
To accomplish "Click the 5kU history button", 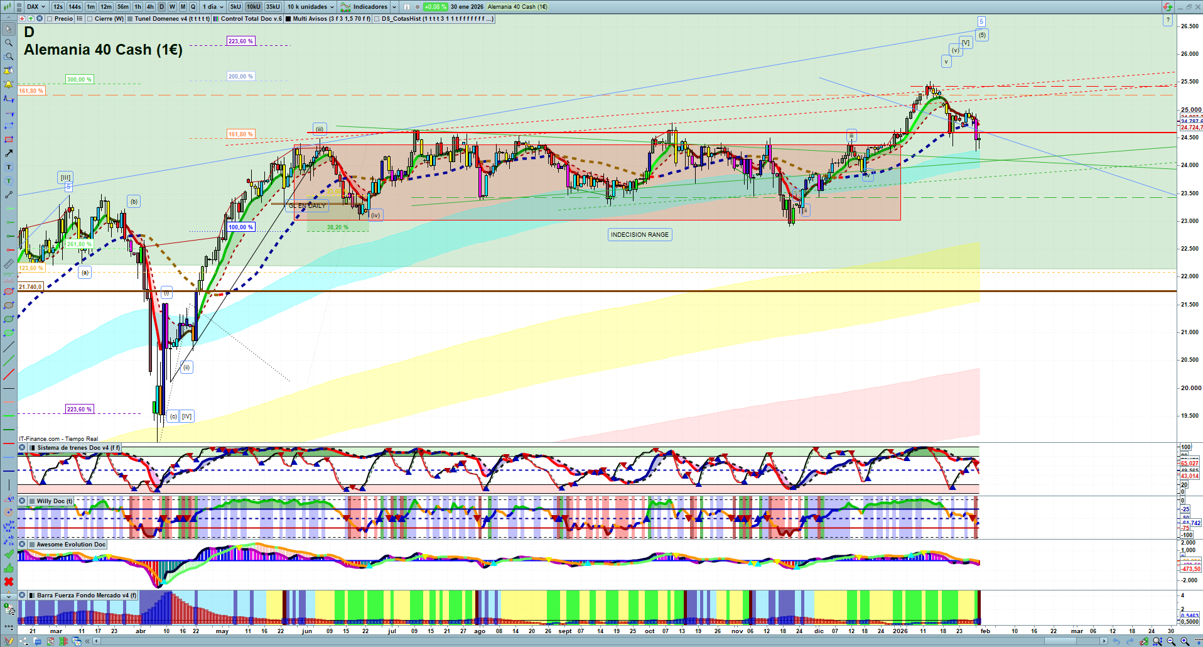I will coord(235,7).
